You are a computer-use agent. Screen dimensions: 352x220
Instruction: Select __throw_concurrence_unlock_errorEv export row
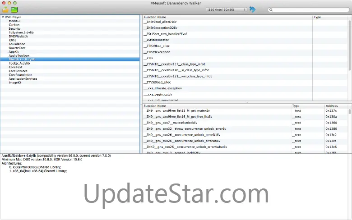pyautogui.click(x=245, y=129)
